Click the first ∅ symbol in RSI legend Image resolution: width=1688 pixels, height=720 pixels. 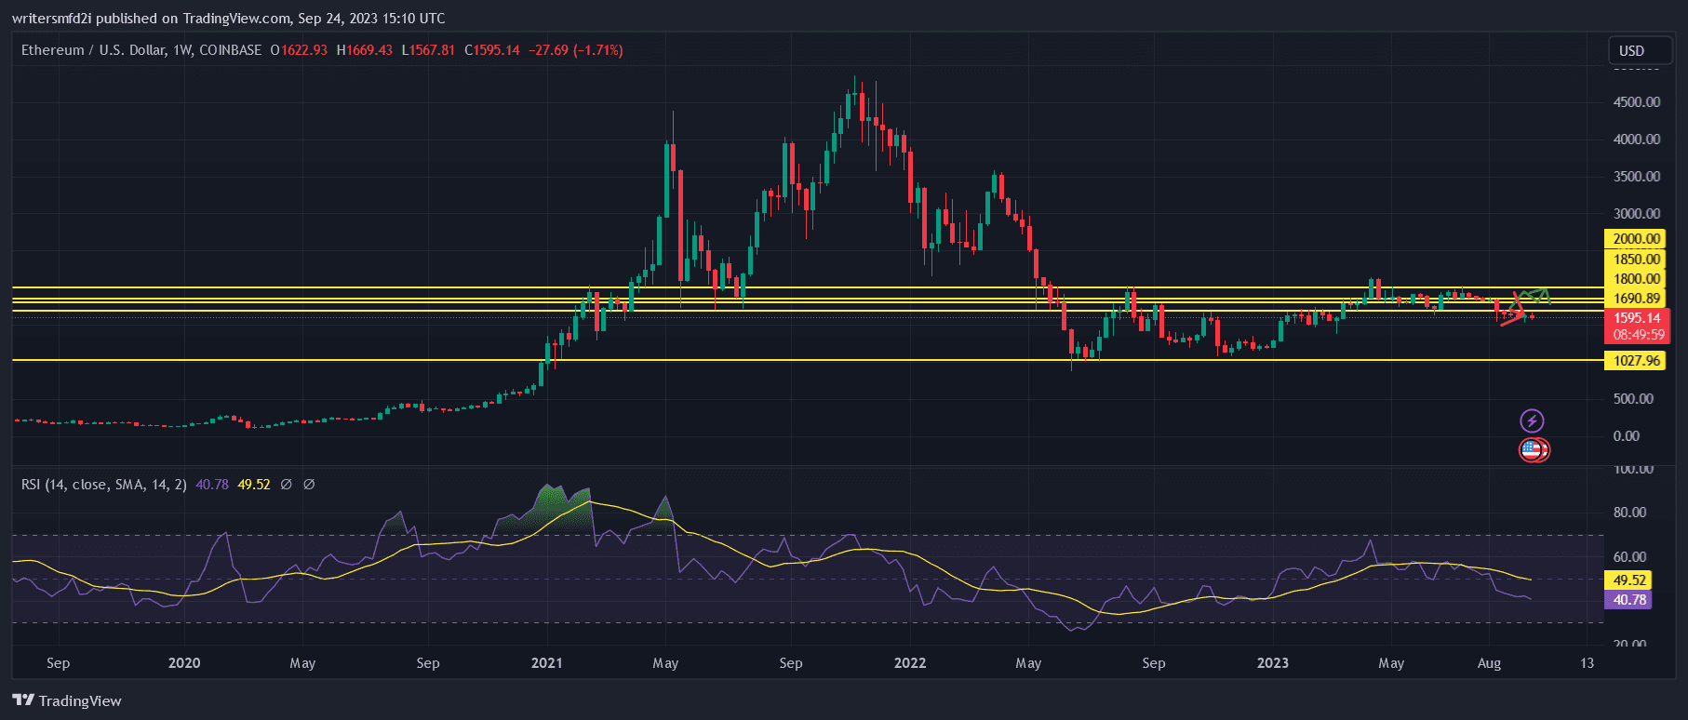click(287, 485)
